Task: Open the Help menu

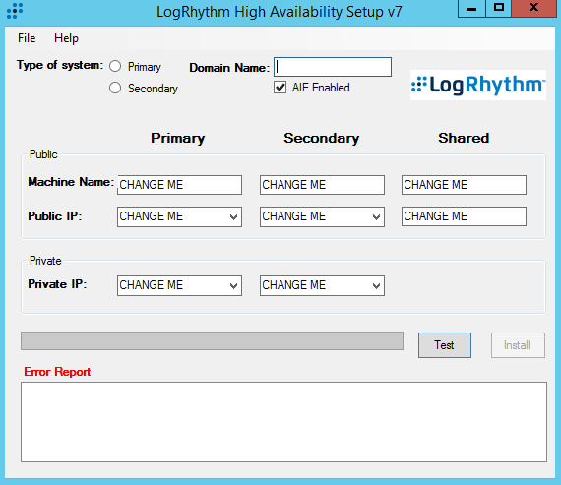Action: [x=66, y=38]
